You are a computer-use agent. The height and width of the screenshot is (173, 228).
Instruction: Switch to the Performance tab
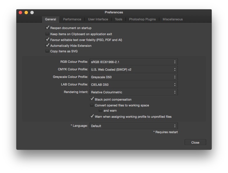point(72,19)
